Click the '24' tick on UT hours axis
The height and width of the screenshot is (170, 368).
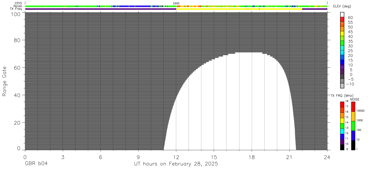pos(327,157)
